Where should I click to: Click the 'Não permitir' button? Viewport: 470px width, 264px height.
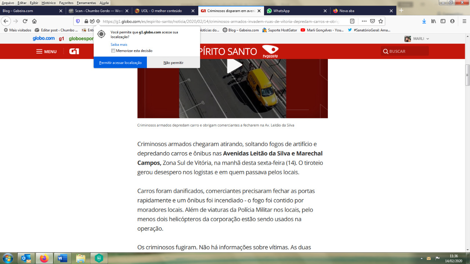[x=173, y=63]
